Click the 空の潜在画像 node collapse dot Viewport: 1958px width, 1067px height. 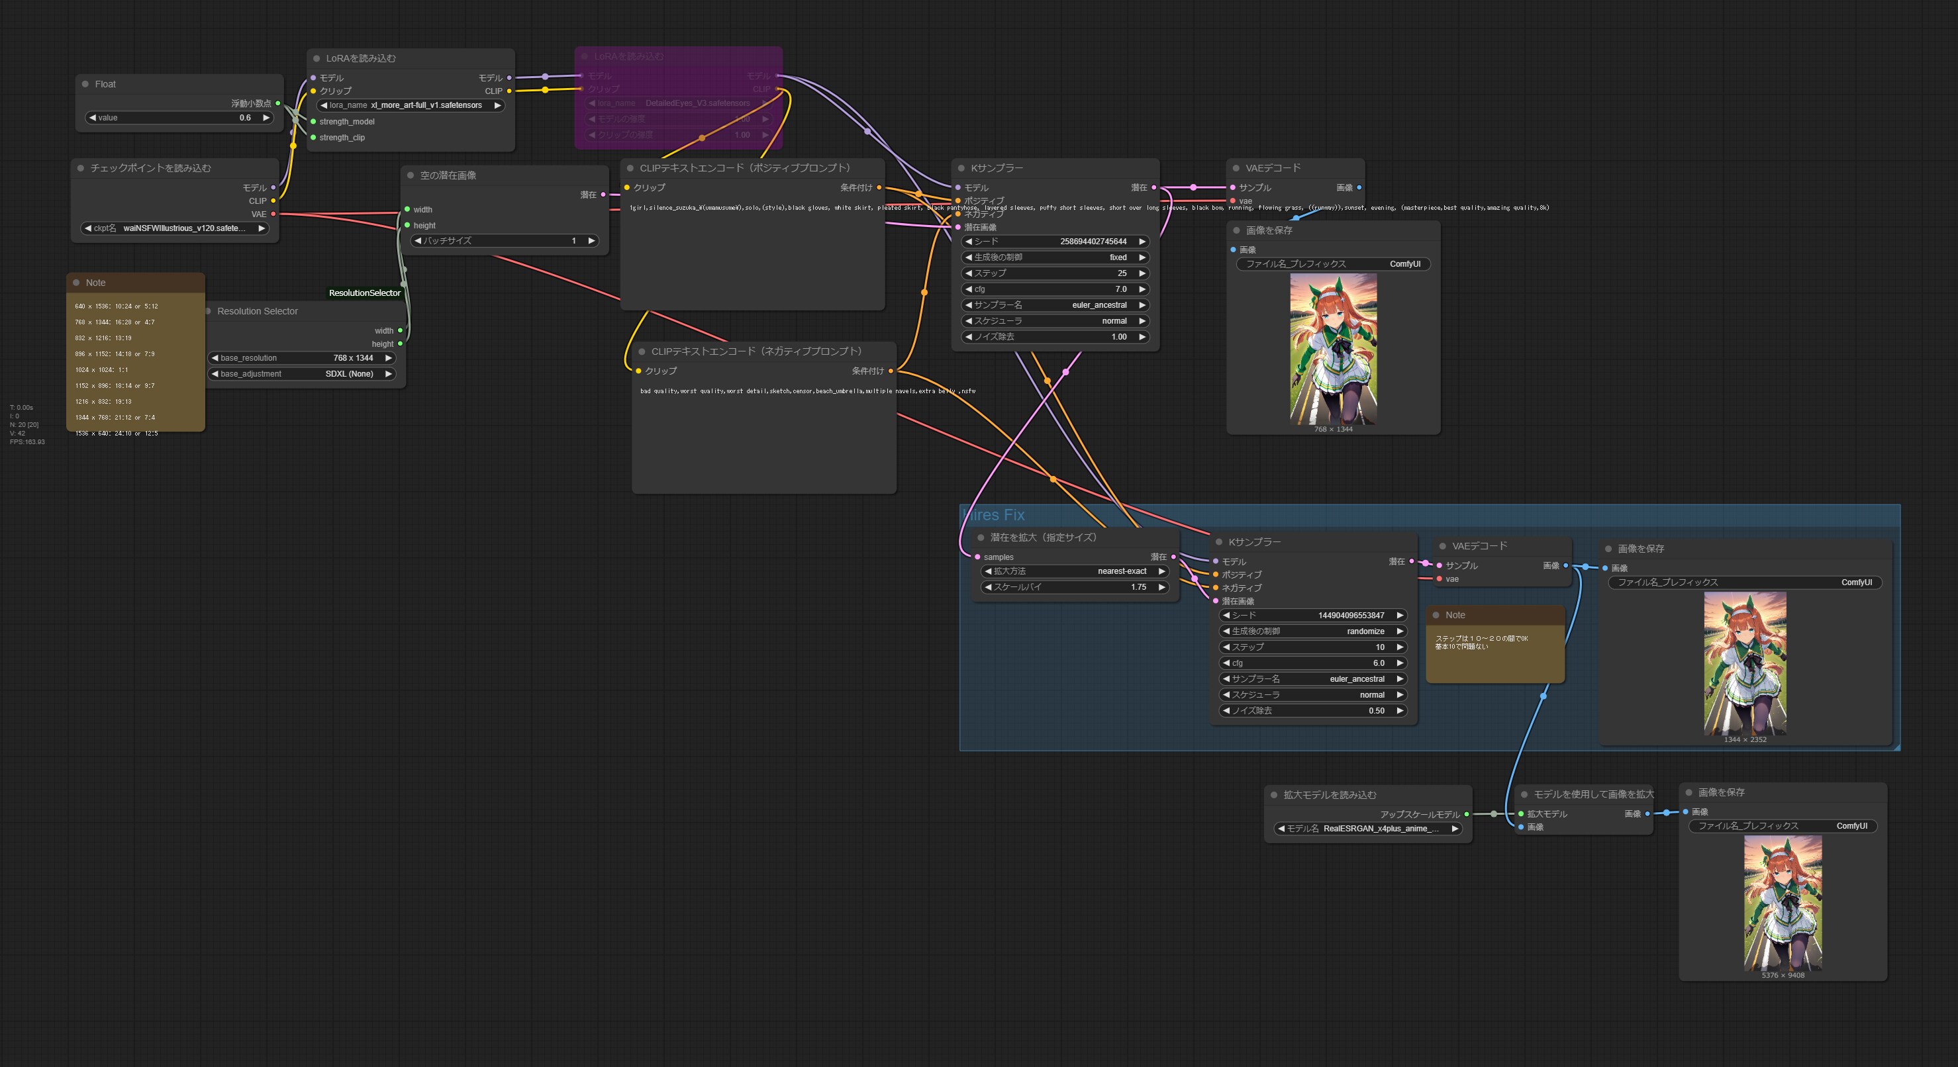(x=411, y=175)
